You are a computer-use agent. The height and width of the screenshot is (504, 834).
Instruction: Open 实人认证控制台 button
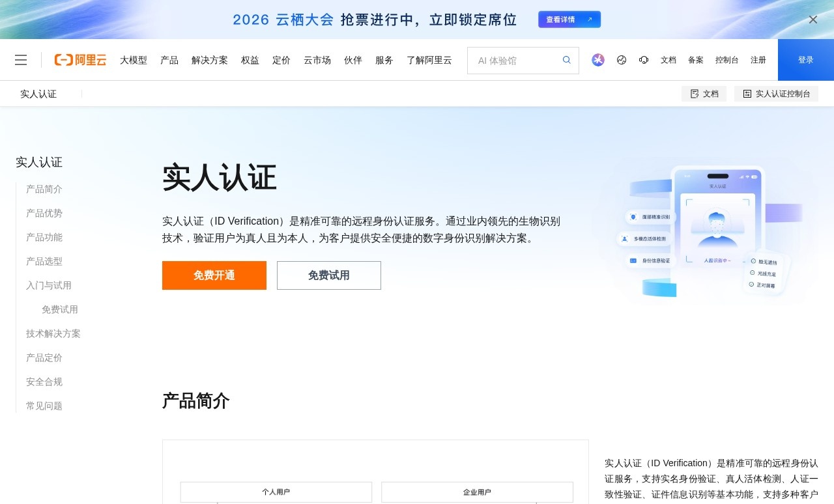pos(776,94)
